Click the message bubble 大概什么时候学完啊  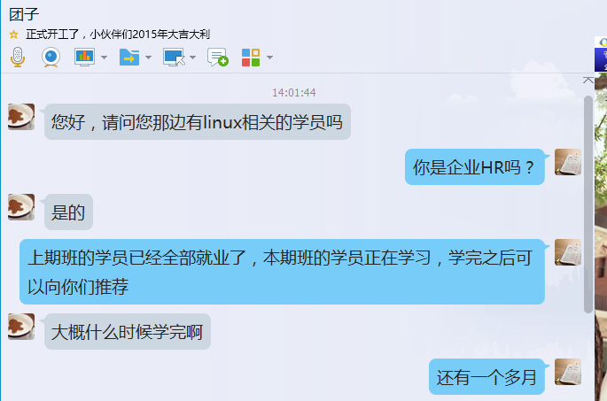(x=128, y=331)
